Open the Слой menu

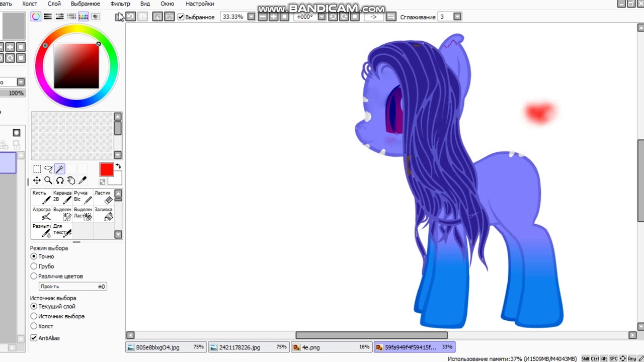coord(54,4)
